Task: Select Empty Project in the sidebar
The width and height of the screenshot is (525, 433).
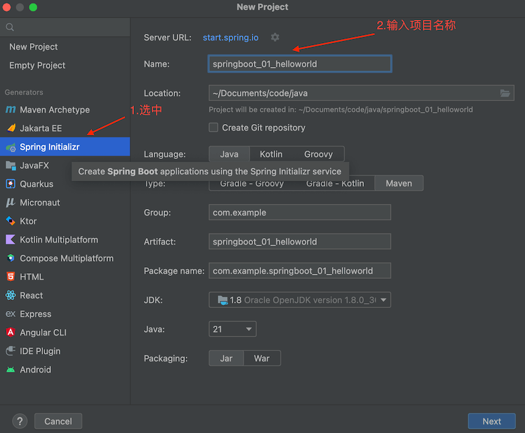Action: click(x=37, y=66)
